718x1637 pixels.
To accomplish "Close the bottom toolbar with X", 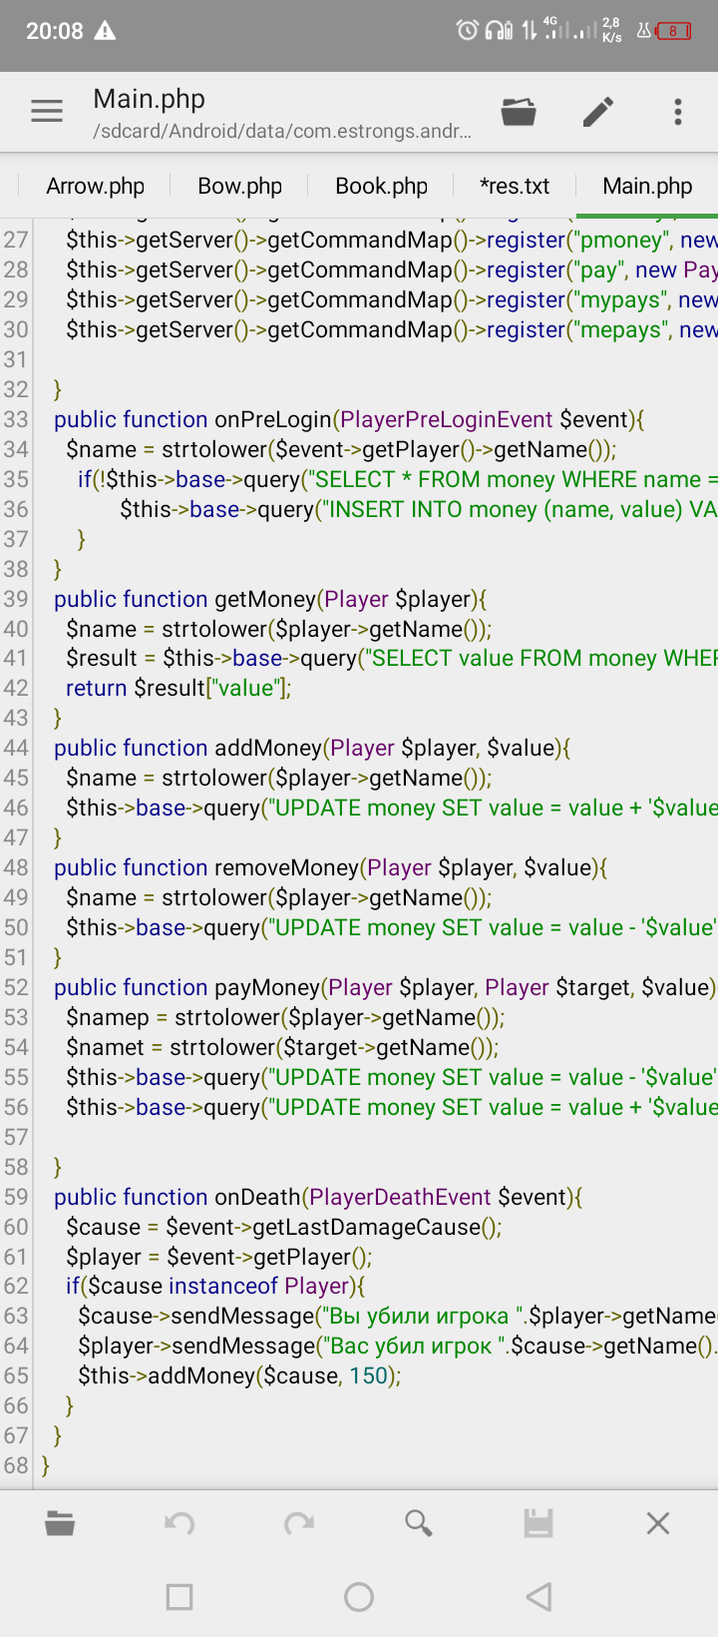I will click(x=658, y=1523).
